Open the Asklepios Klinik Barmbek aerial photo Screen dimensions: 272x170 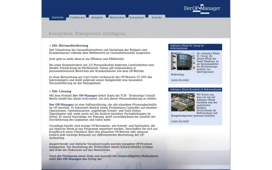point(183,102)
